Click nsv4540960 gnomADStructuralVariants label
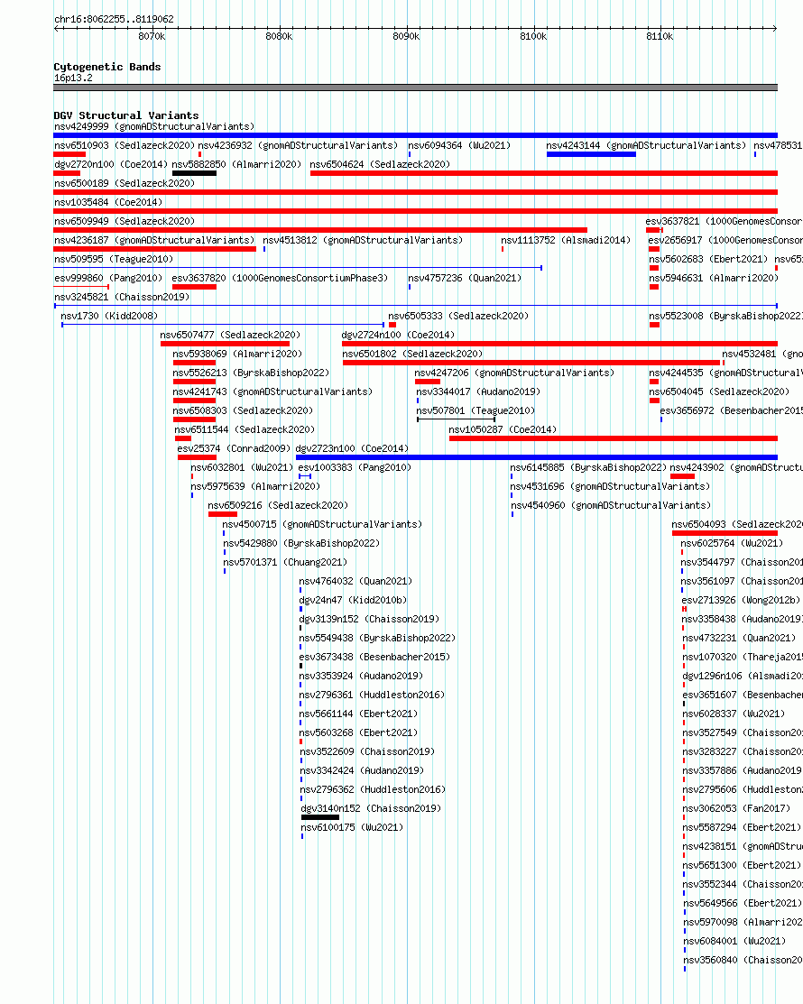Viewport: 803px width, 1004px height. (611, 505)
